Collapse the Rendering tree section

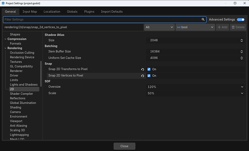pos(5,48)
